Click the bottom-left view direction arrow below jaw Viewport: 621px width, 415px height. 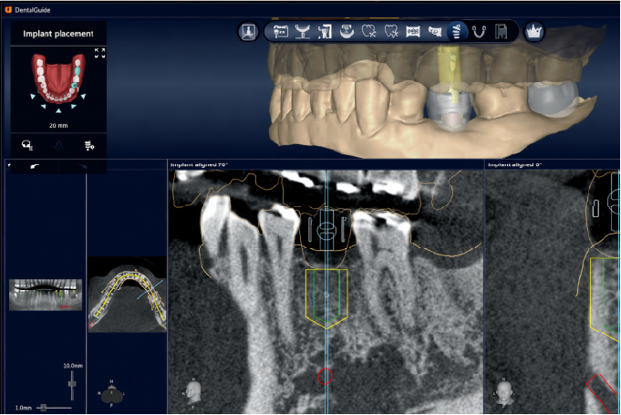click(x=43, y=106)
